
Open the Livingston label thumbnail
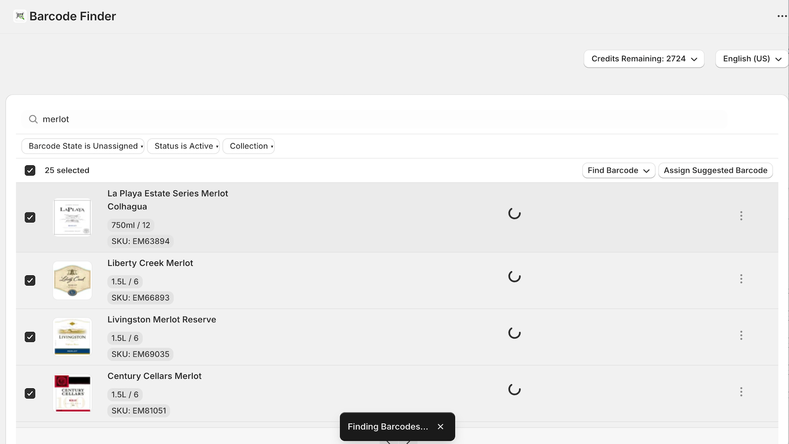tap(72, 337)
